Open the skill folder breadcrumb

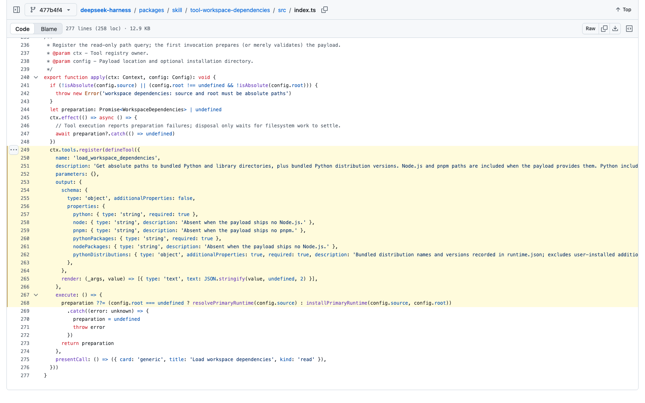coord(177,10)
